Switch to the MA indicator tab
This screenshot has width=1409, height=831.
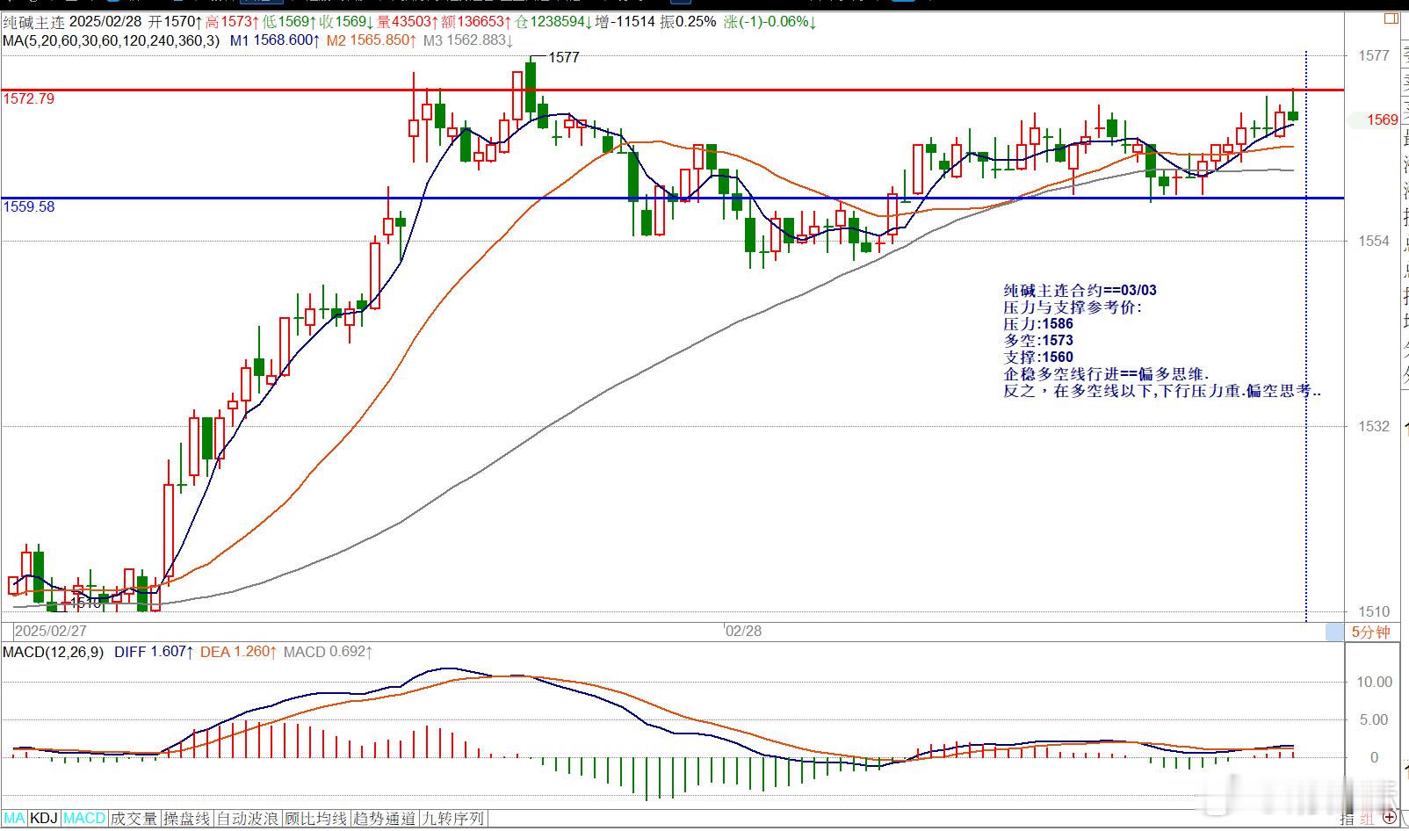pyautogui.click(x=15, y=819)
